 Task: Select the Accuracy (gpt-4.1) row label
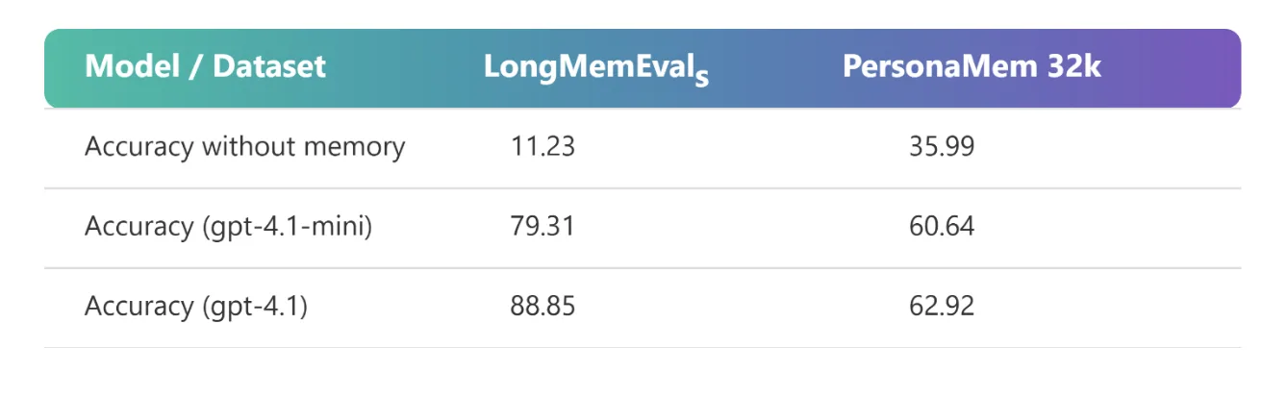196,306
